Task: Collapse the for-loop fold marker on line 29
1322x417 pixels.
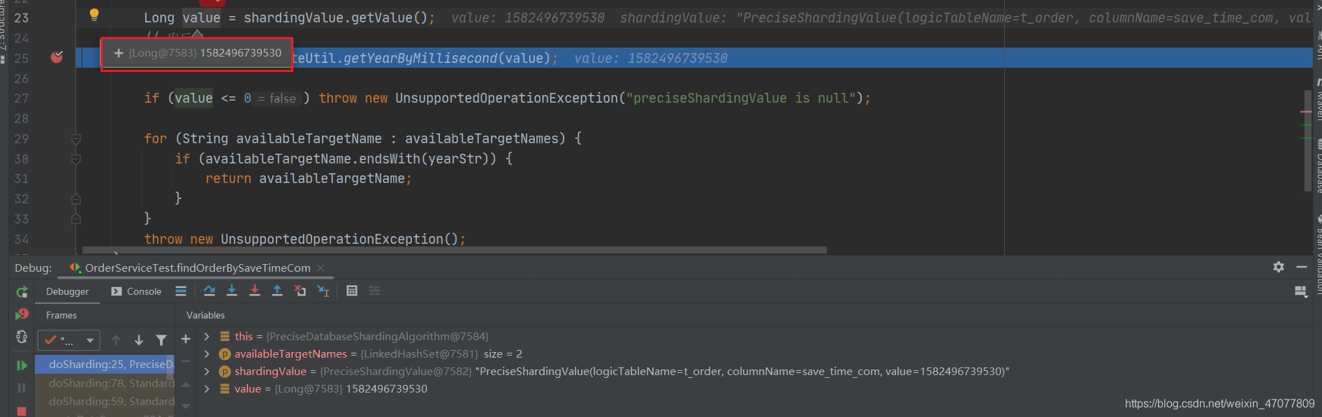Action: coord(76,139)
